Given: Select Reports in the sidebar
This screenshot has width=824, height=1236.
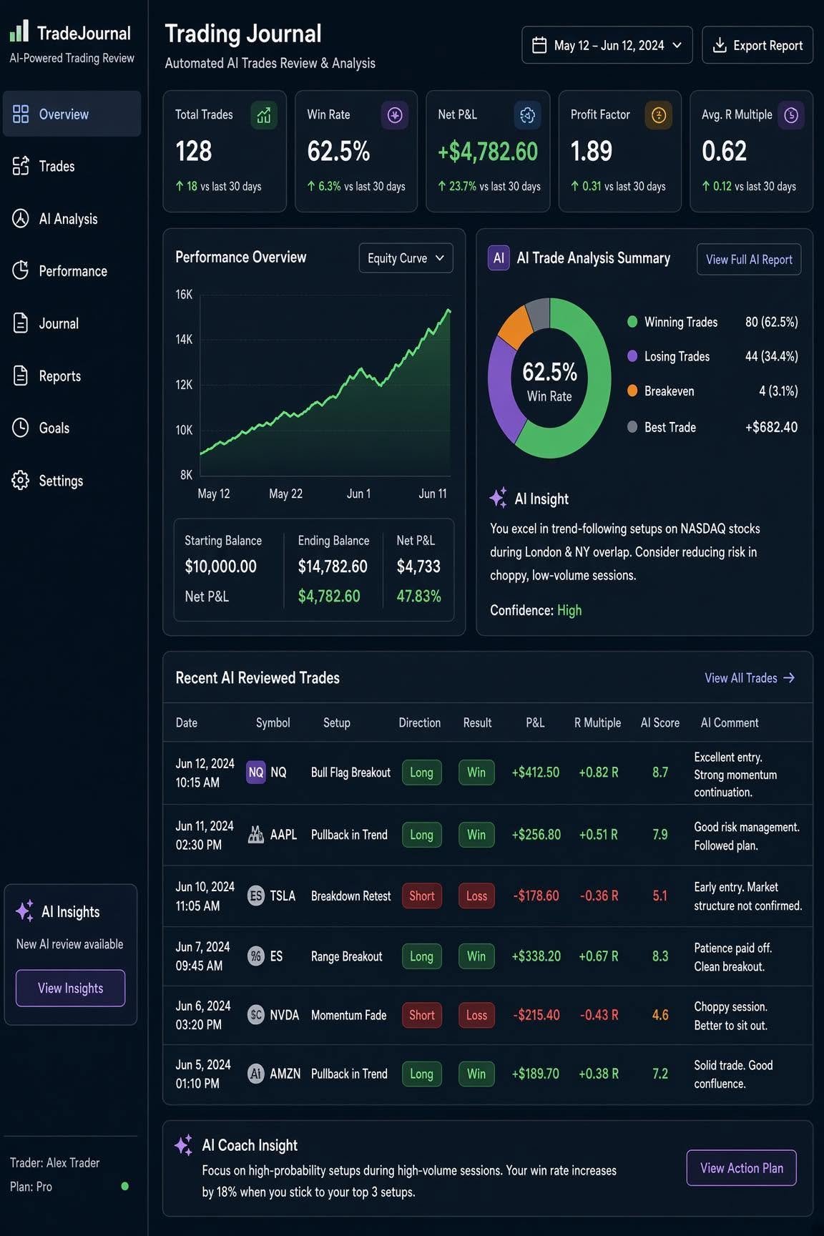Looking at the screenshot, I should pyautogui.click(x=72, y=376).
